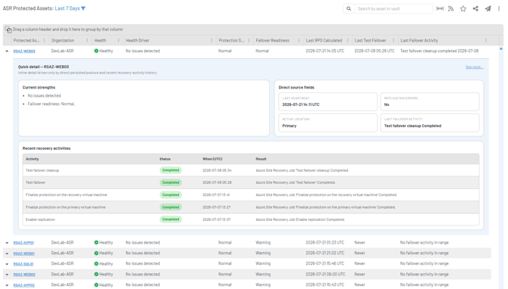508x289 pixels.
Task: Open the RSAZ-WEB03 asset link
Action: pos(24,51)
